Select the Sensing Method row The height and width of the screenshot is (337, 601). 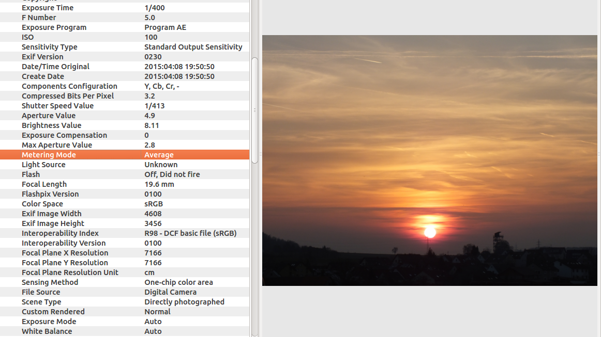(x=125, y=282)
